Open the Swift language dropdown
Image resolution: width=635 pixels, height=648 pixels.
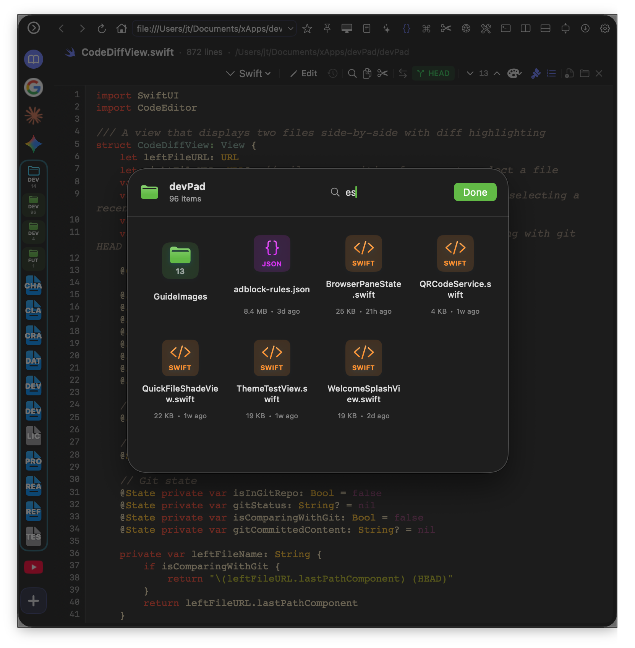248,73
